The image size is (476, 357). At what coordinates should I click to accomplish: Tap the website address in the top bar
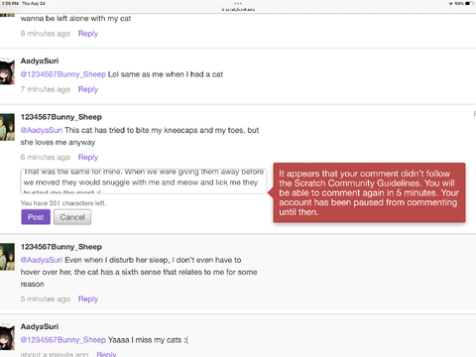[238, 10]
